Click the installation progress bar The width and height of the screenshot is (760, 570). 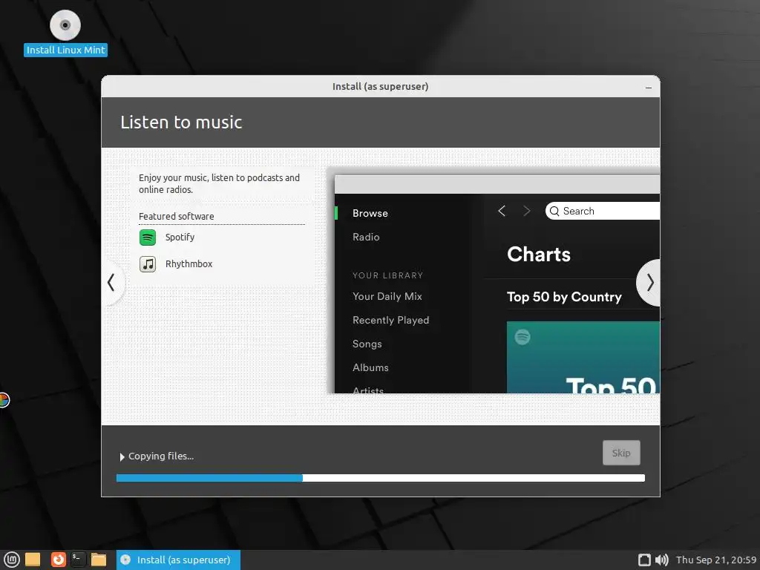(x=381, y=478)
